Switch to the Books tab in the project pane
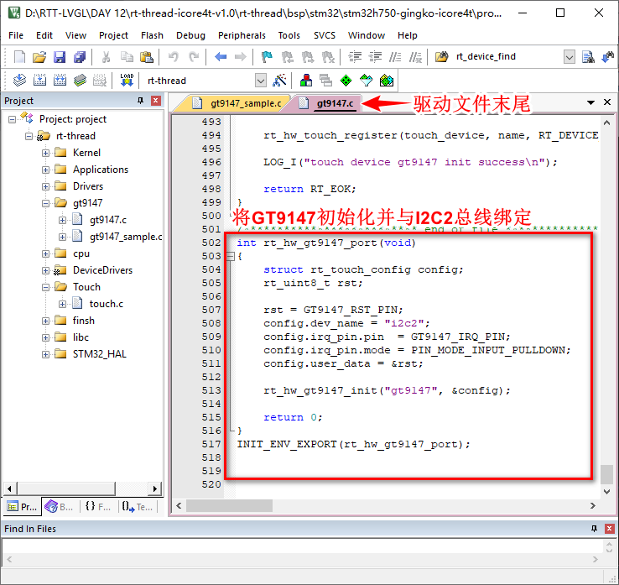This screenshot has height=585, width=619. point(59,507)
